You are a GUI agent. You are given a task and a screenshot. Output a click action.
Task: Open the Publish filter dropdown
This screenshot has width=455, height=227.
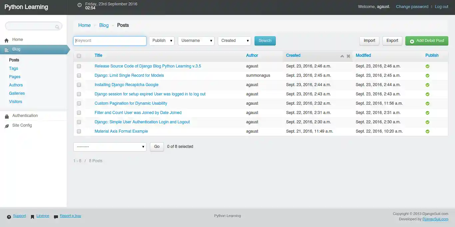[162, 41]
